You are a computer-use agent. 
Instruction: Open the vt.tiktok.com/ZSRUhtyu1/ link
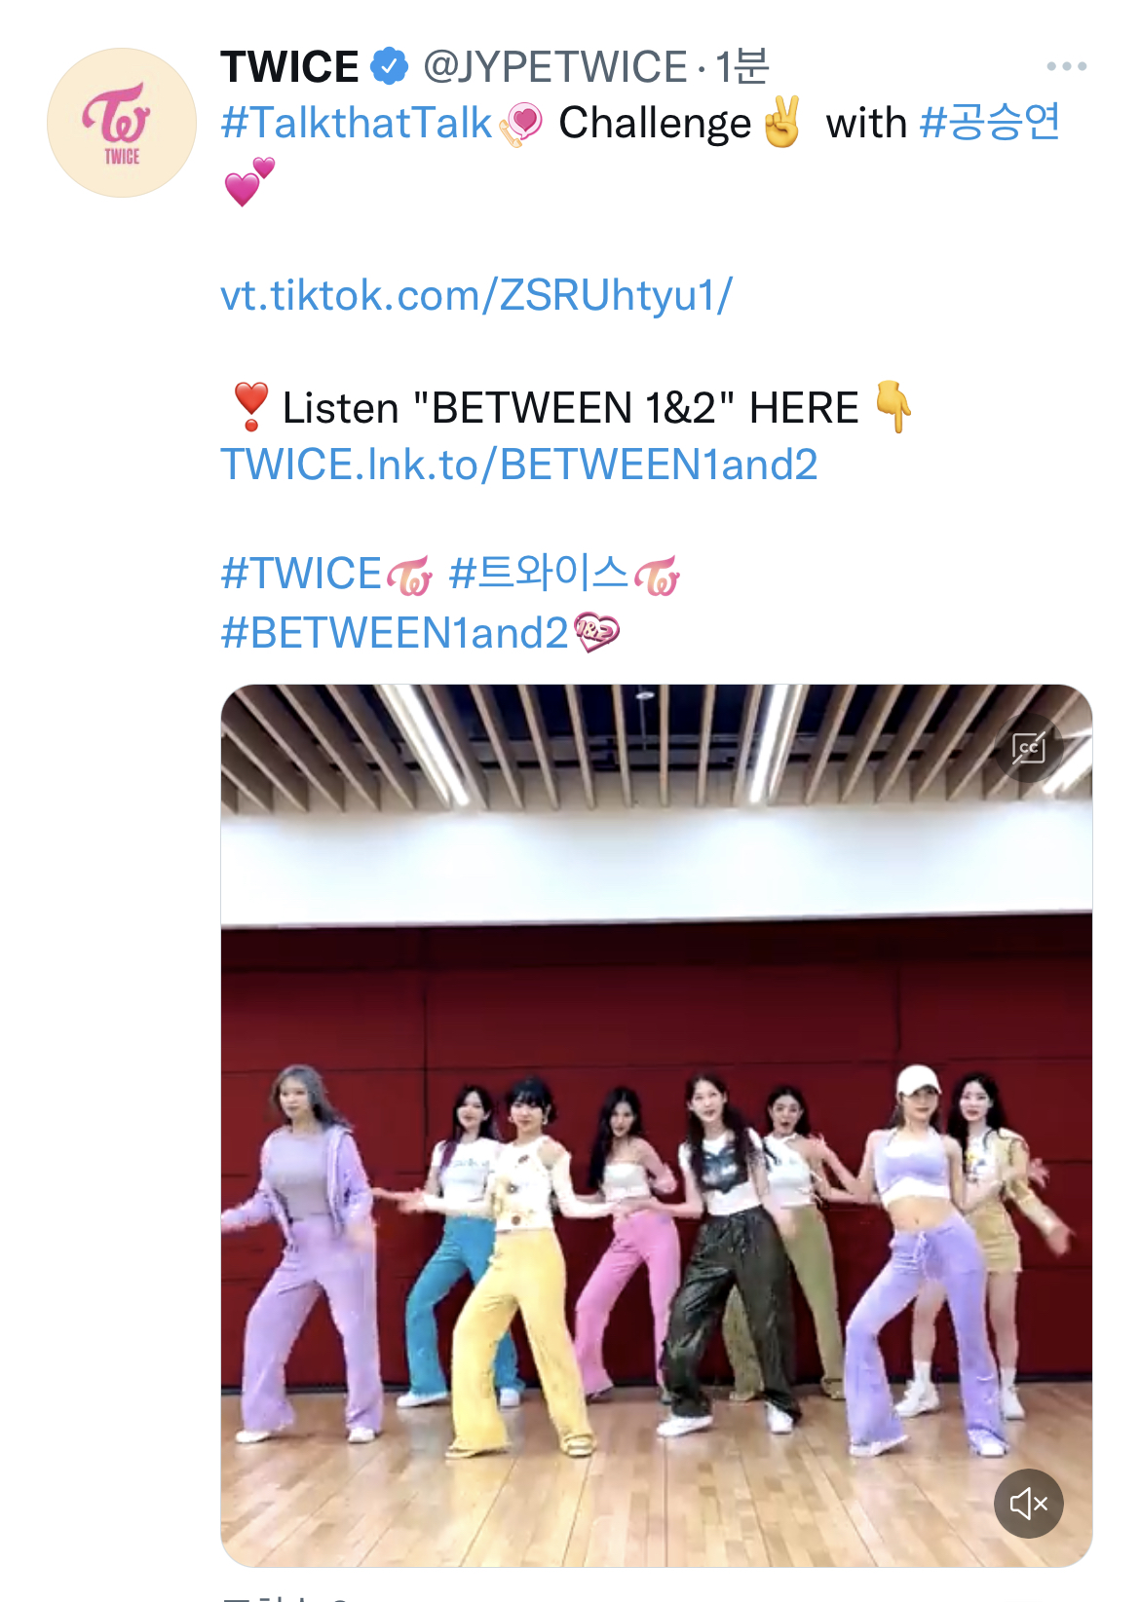point(476,295)
